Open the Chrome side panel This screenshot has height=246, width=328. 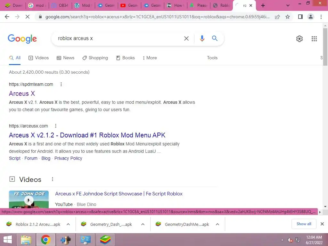pos(300,17)
